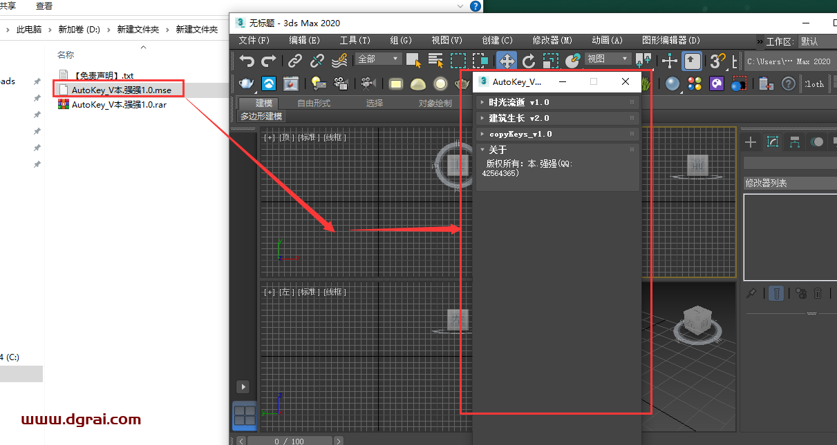Open Rendered Frame Window icon
This screenshot has width=837, height=445.
click(291, 83)
